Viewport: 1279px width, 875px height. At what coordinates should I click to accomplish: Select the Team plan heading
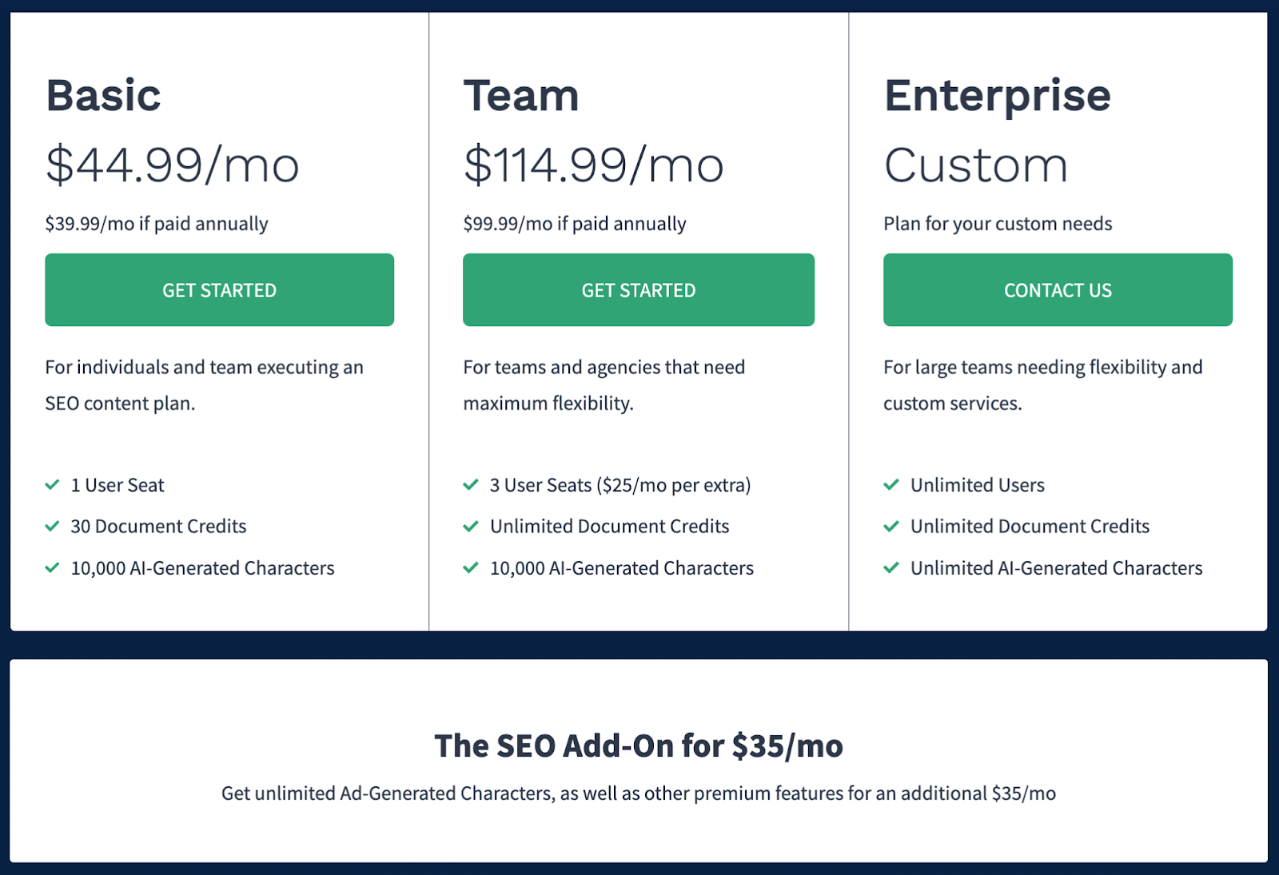521,96
